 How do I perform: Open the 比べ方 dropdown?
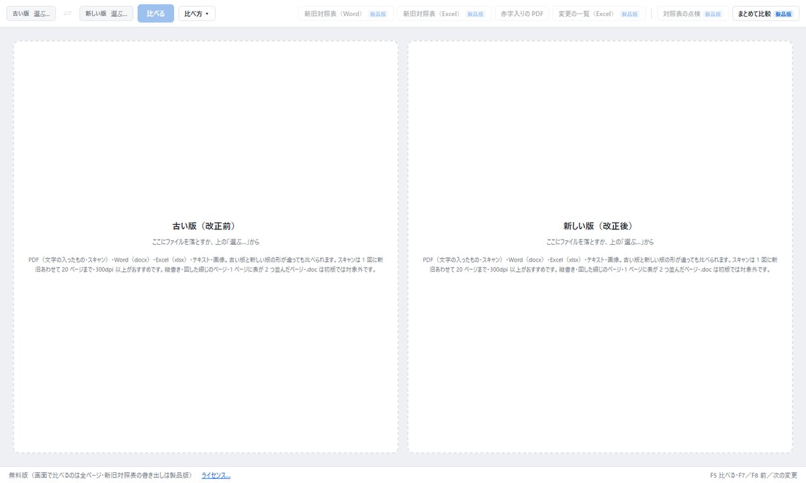(x=197, y=13)
